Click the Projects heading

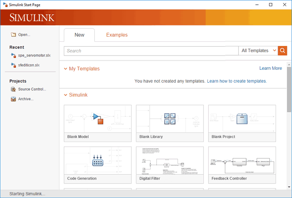coord(18,81)
